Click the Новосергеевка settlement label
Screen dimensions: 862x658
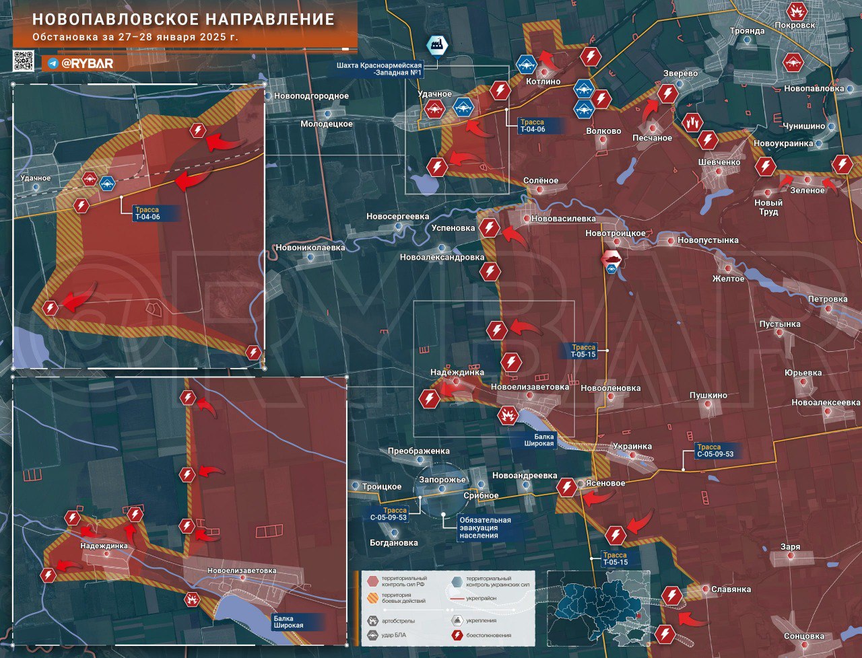[x=398, y=217]
